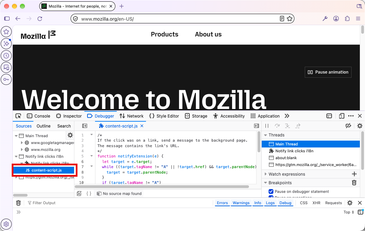Toggle Info console filter
Image resolution: width=365 pixels, height=231 pixels.
(258, 203)
